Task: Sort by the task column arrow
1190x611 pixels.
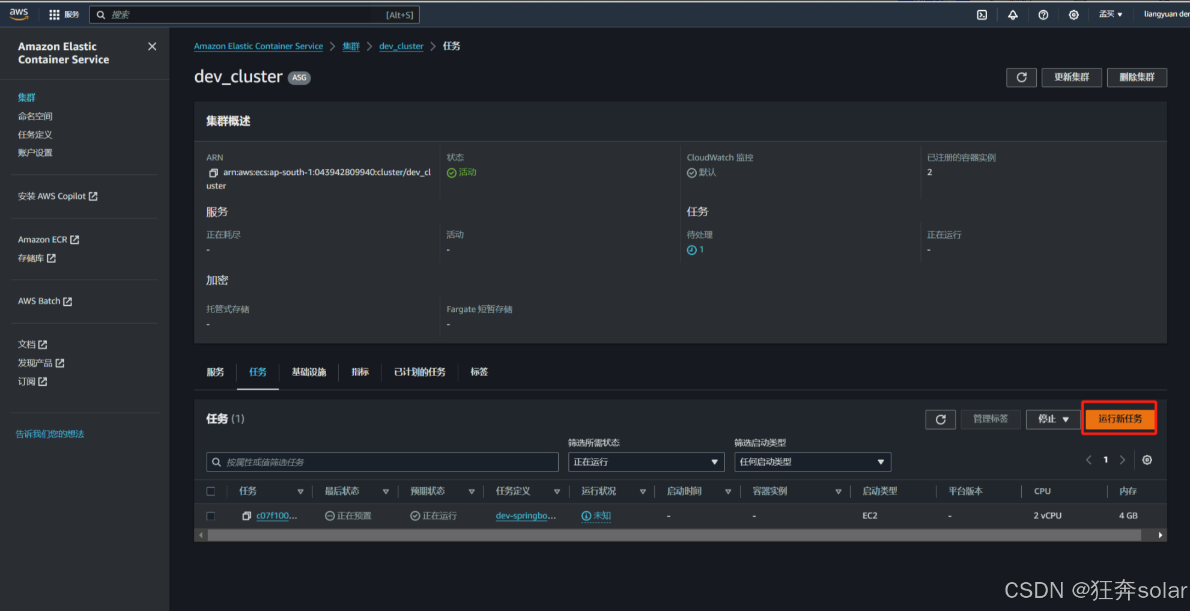Action: (300, 491)
